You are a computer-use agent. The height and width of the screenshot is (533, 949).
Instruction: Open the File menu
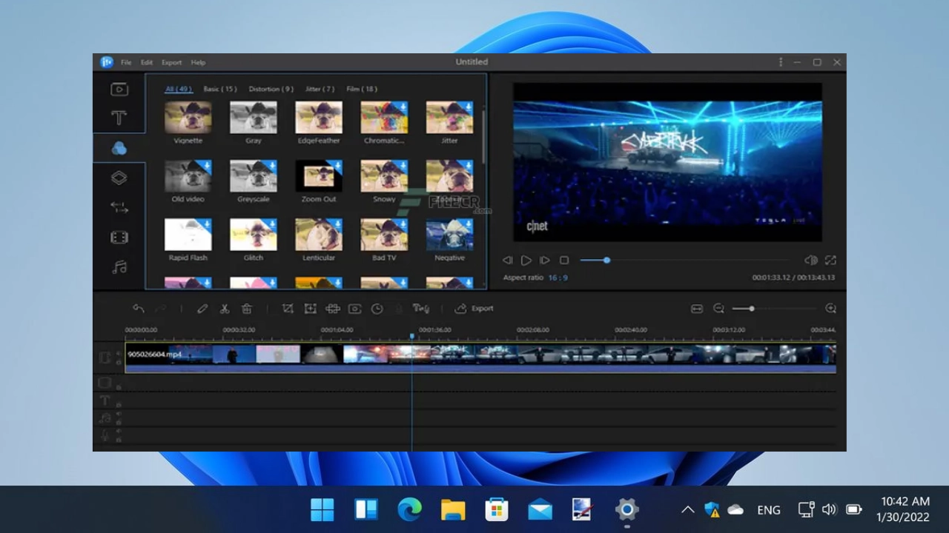[x=126, y=63]
